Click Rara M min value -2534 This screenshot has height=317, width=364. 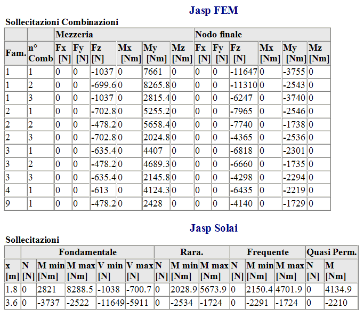(x=182, y=303)
